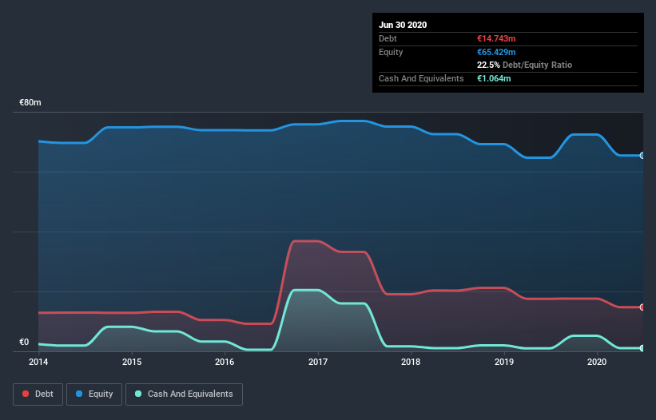Click the 2019 x-axis label
Image resolution: width=656 pixels, height=420 pixels.
(x=504, y=362)
